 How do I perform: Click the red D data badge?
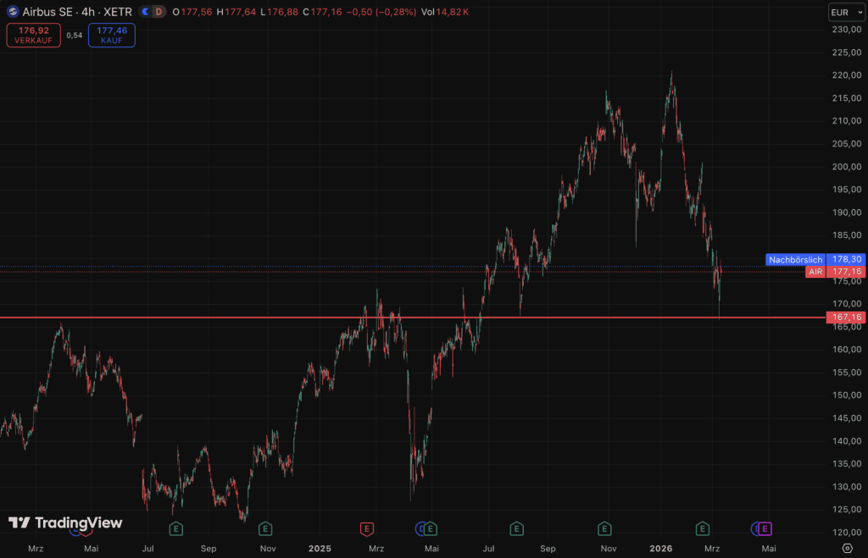[159, 12]
